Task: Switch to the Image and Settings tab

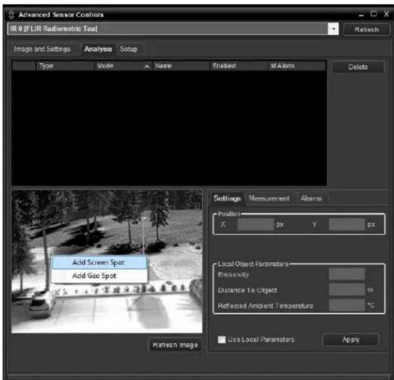Action: click(42, 49)
